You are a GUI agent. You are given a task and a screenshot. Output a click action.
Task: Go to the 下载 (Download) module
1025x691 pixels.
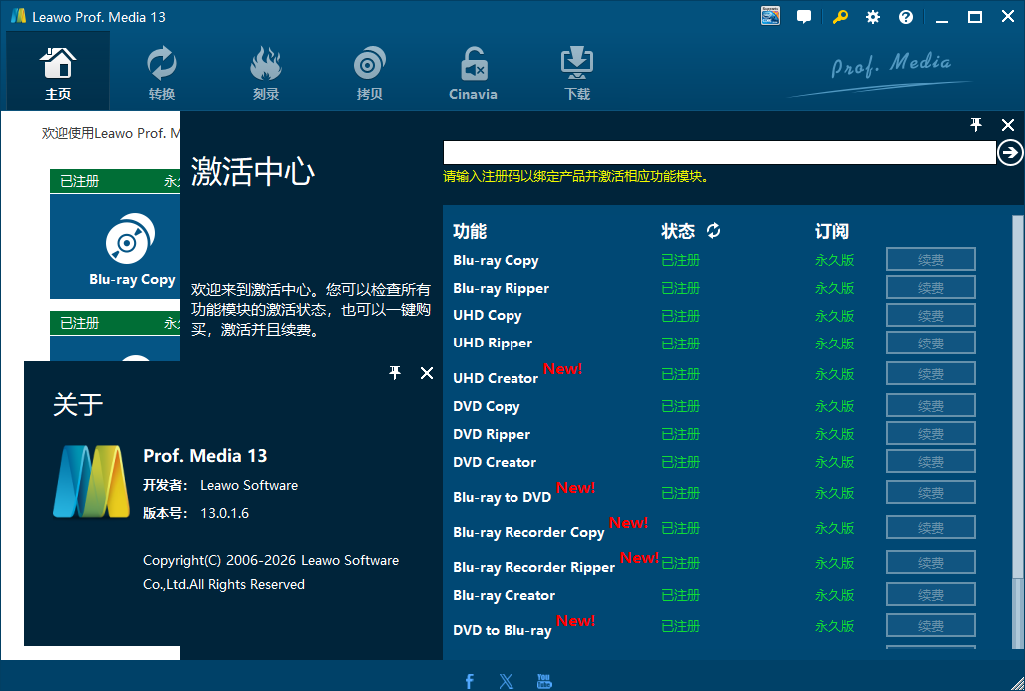click(x=576, y=73)
